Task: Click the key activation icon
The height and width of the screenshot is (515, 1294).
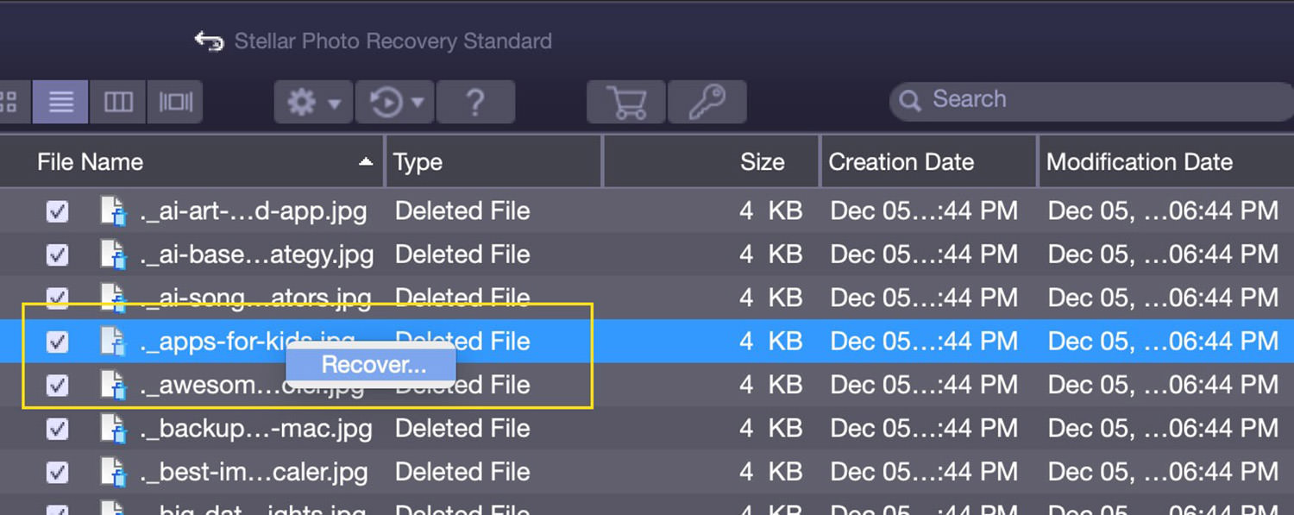Action: tap(707, 102)
